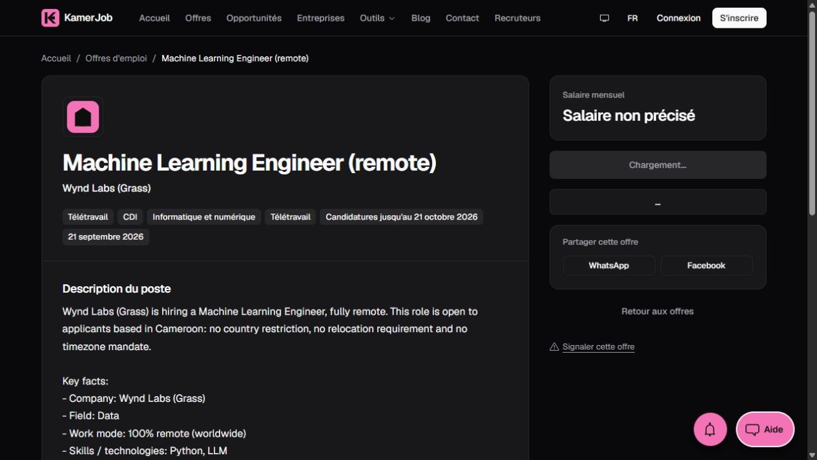Screen dimensions: 817x460
Task: Open the notifications bell button
Action: point(710,429)
